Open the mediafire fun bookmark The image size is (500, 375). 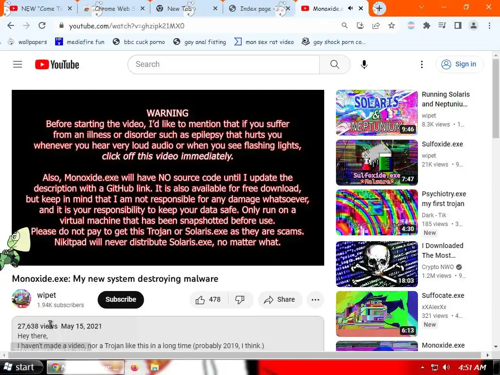click(80, 42)
